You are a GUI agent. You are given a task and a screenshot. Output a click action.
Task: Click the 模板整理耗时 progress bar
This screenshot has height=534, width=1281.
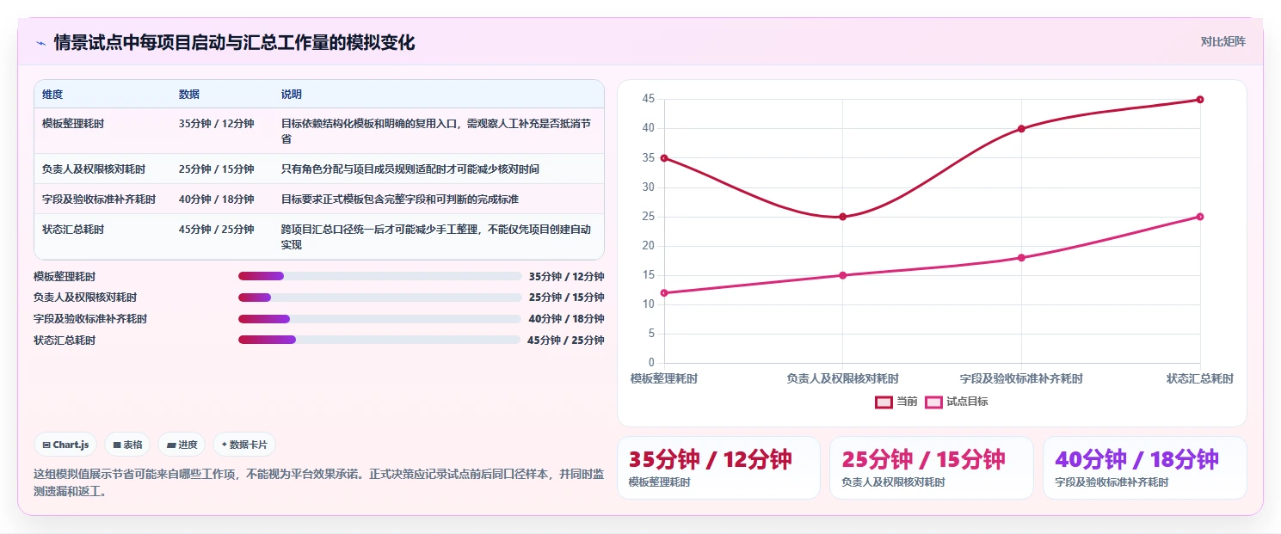click(379, 276)
